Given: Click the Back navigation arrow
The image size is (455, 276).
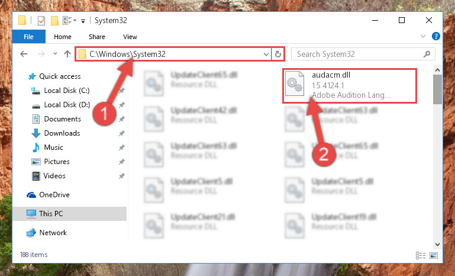Looking at the screenshot, I should click(x=24, y=54).
